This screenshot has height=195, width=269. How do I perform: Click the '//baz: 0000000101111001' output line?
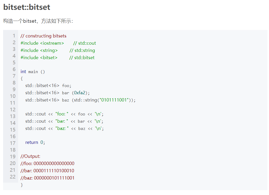click(47, 178)
